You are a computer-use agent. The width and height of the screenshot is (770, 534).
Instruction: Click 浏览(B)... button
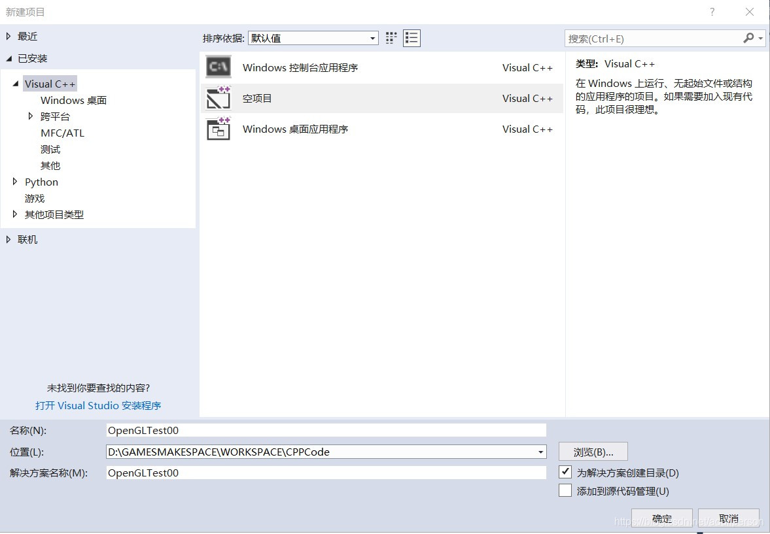point(593,452)
